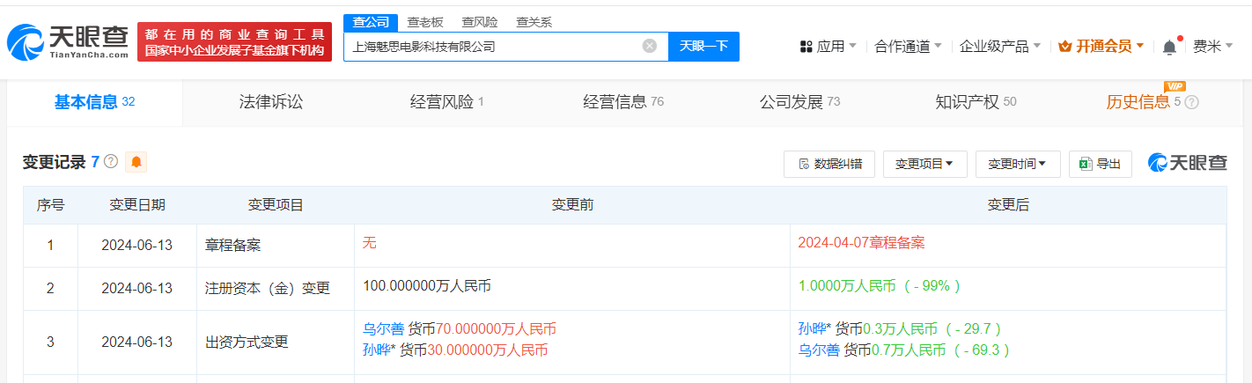Clear the search box with the X icon

point(650,46)
